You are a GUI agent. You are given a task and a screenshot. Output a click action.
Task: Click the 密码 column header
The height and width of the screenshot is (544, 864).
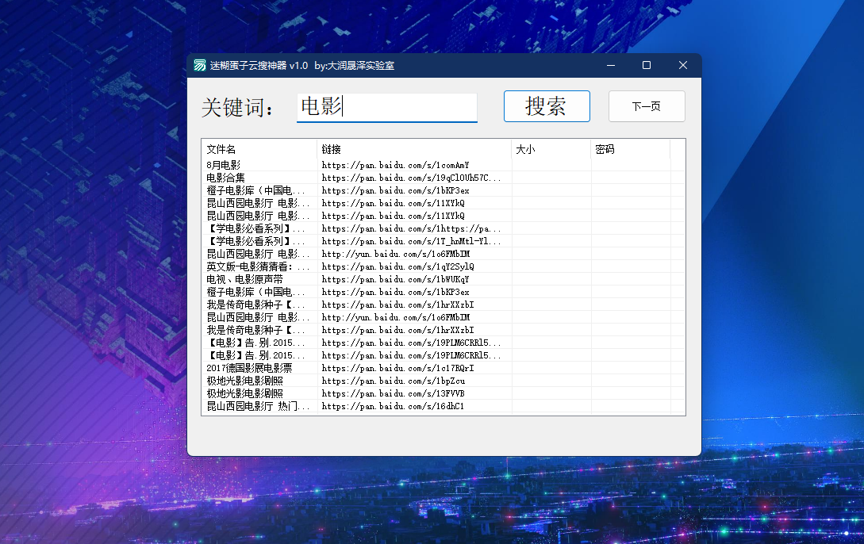pos(630,149)
